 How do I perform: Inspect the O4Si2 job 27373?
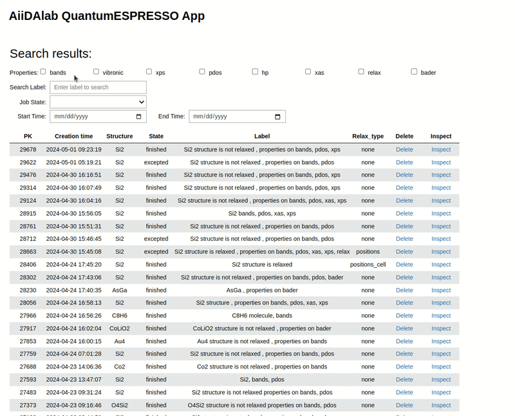441,405
